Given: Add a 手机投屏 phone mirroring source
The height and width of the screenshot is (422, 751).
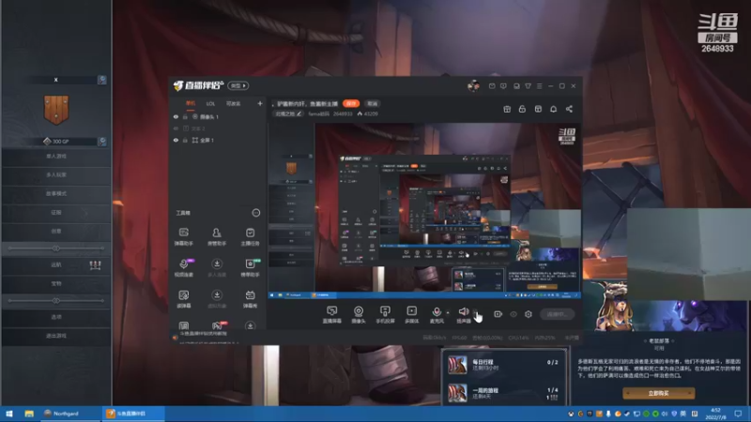Looking at the screenshot, I should [x=385, y=314].
